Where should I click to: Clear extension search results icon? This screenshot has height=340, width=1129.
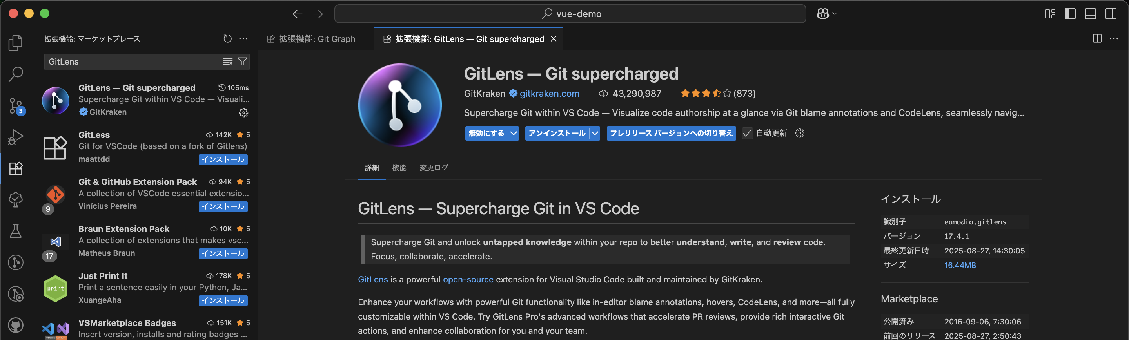(227, 61)
